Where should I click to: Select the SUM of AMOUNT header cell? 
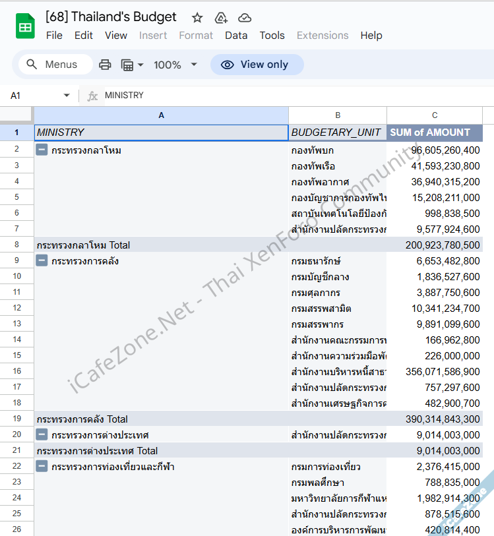435,133
